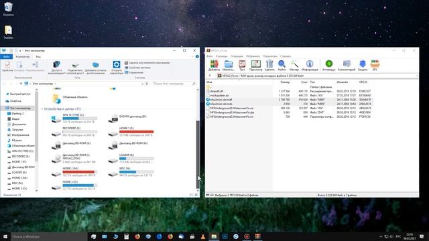
Task: Click the WinRAR icon on the taskbar
Action: [257, 236]
